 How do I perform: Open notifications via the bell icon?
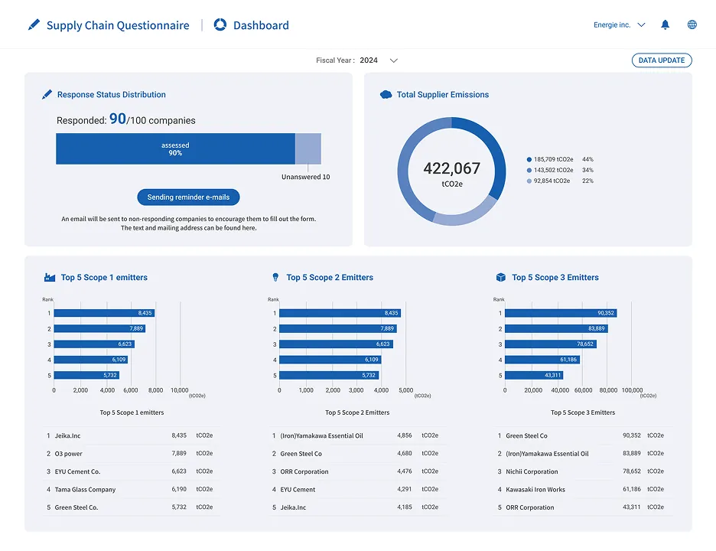coord(665,25)
